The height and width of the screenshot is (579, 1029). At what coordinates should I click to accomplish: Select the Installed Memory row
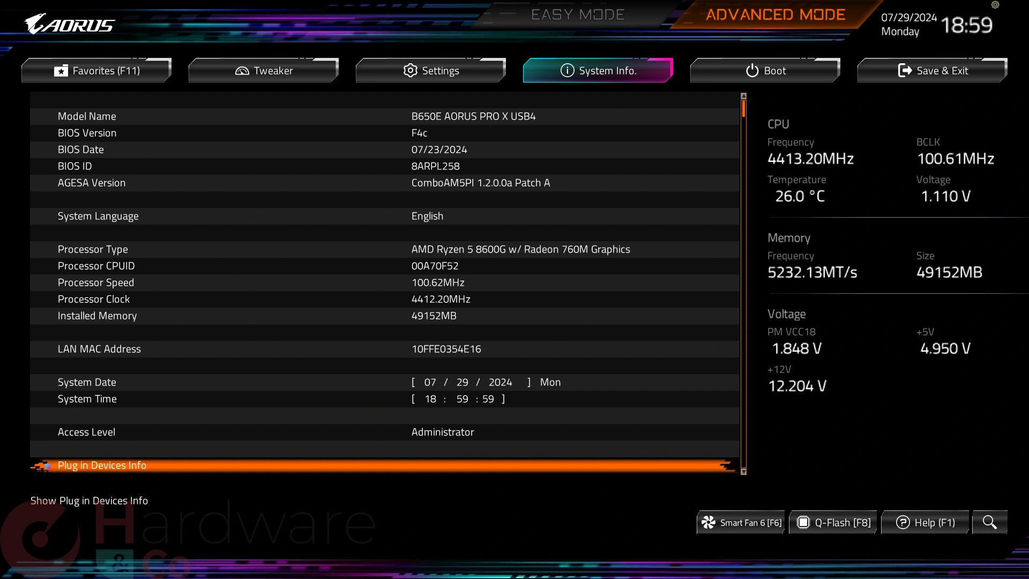[385, 316]
